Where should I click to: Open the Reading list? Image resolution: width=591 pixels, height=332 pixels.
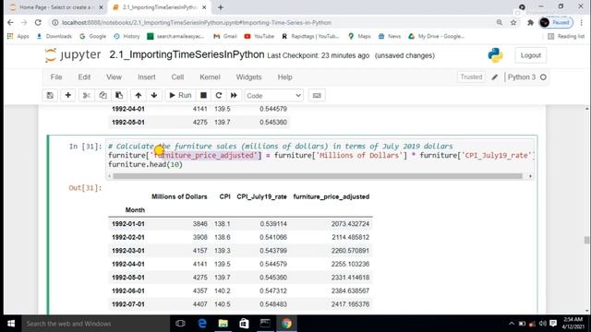click(566, 36)
